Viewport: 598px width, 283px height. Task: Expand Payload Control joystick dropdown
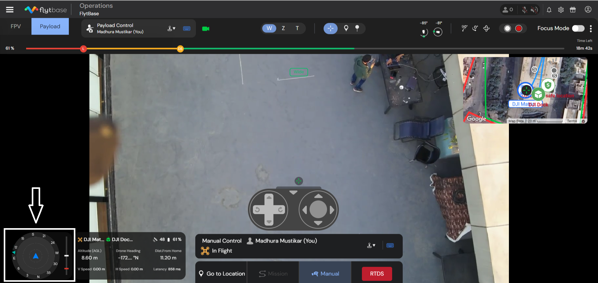171,29
